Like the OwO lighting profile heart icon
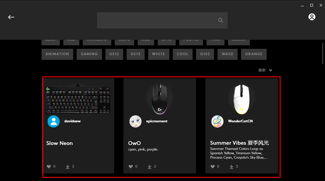This screenshot has width=325, height=181. pos(131,166)
